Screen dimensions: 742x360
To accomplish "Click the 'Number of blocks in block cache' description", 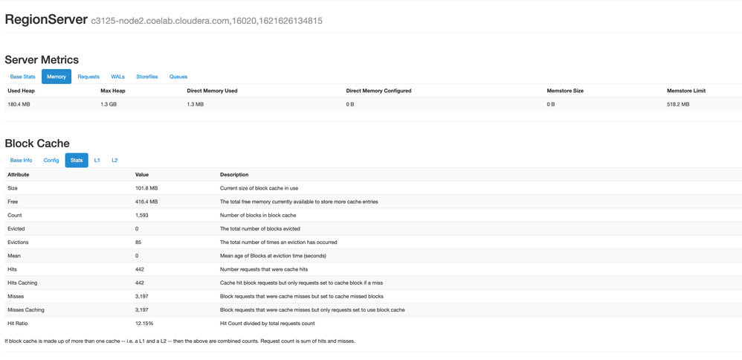I will 258,215.
